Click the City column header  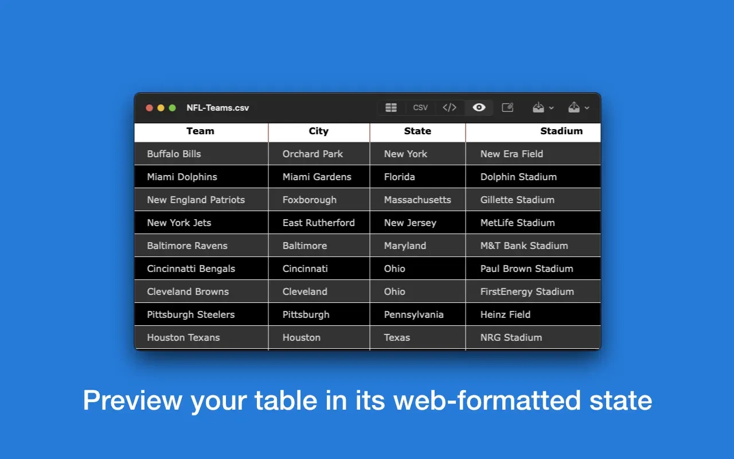[x=318, y=131]
